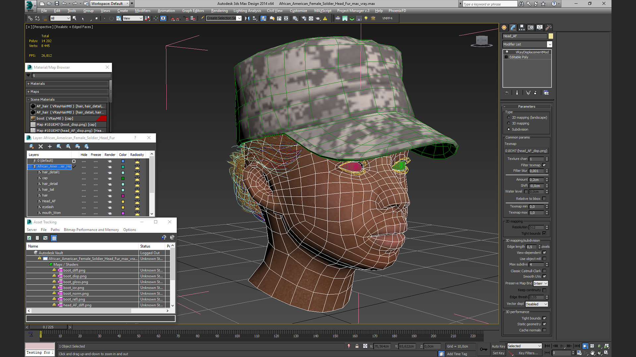
Task: Open the Hierarchy command panel tab
Action: (x=522, y=27)
